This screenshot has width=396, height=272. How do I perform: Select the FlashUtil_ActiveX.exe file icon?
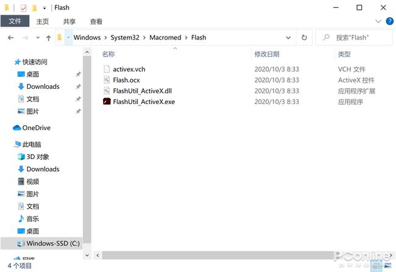[x=107, y=102]
